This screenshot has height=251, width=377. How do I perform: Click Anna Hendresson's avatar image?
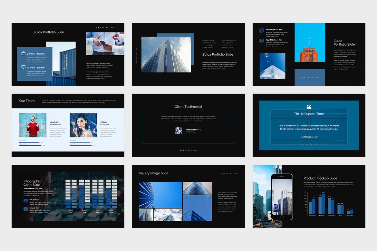click(179, 130)
